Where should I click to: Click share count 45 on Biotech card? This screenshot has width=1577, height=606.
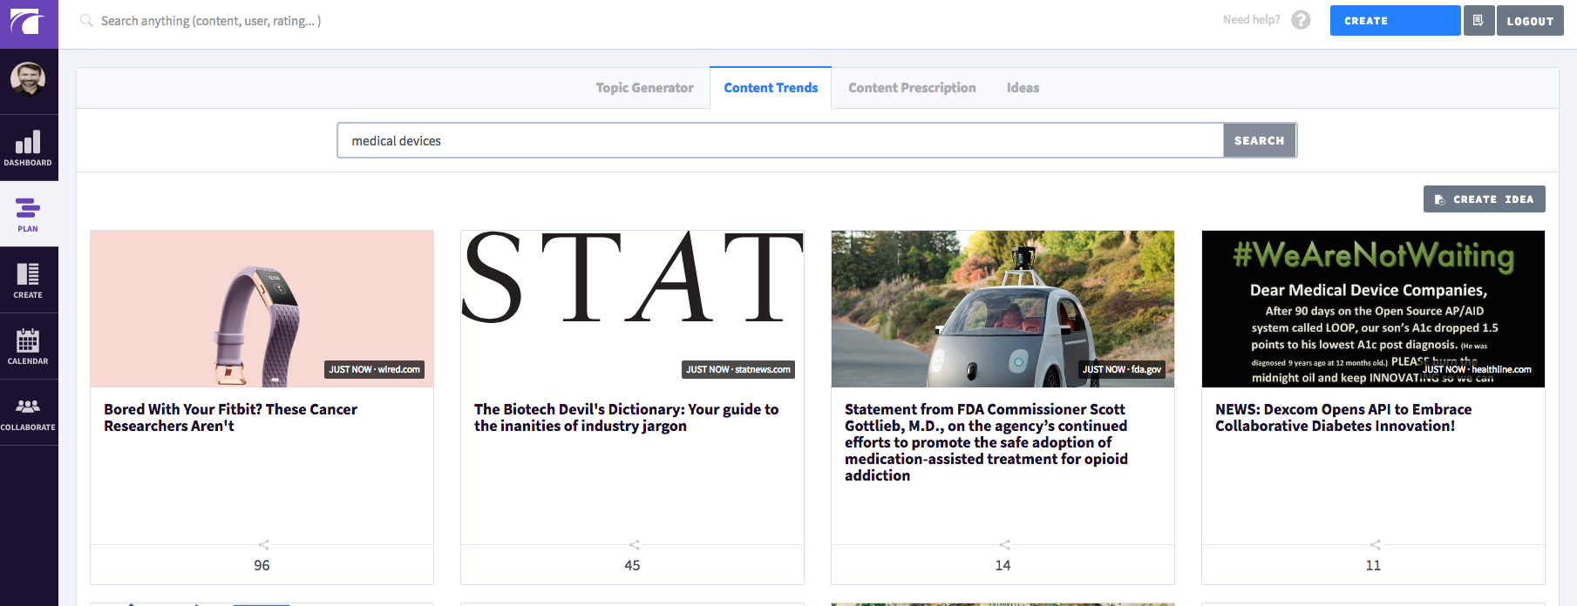(x=632, y=566)
